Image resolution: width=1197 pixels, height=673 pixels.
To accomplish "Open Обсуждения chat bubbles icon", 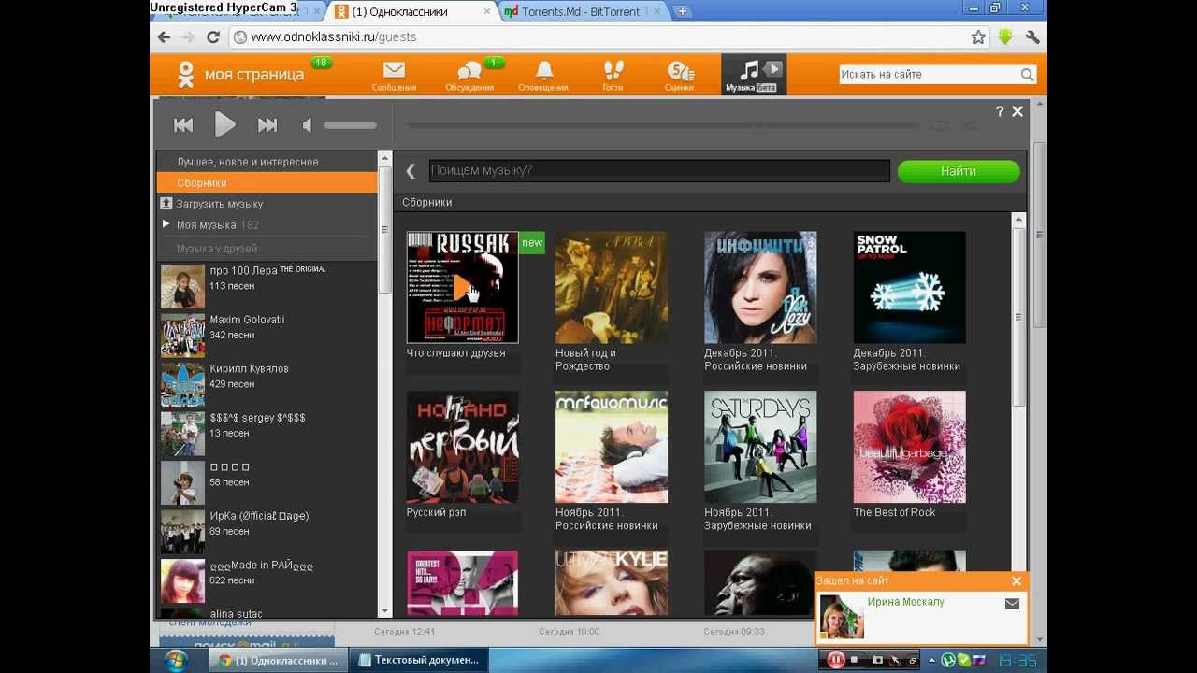I will tap(469, 75).
